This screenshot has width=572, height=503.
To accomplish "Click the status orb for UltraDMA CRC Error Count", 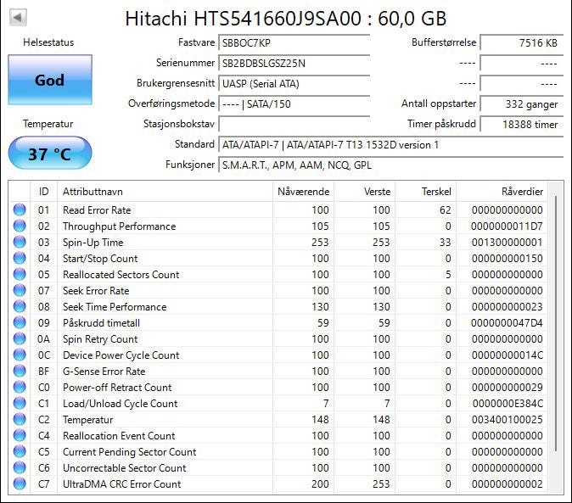I will [x=20, y=483].
